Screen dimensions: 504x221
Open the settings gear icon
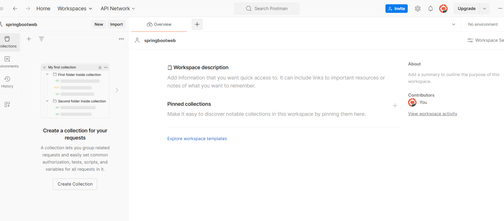(x=418, y=9)
